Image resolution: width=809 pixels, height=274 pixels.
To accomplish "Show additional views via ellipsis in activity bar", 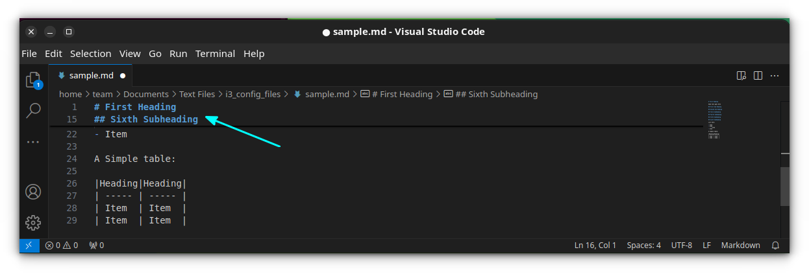I will tap(33, 141).
